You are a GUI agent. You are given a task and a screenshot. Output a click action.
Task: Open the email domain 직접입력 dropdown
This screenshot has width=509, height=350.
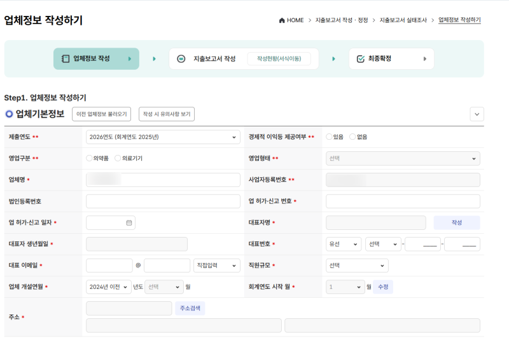217,266
